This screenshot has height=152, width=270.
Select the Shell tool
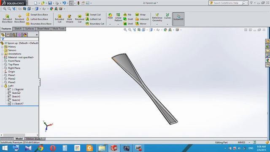(128, 24)
